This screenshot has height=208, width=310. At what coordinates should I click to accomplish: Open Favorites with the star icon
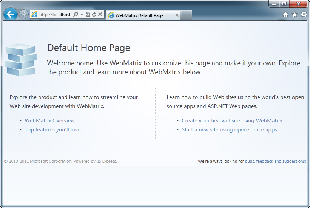[x=295, y=14]
